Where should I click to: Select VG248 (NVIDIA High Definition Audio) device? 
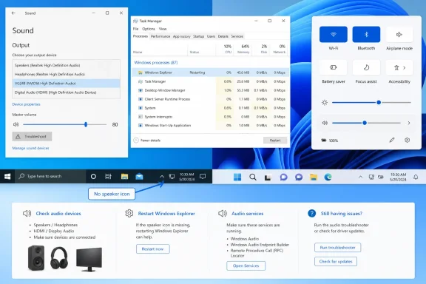coord(66,84)
